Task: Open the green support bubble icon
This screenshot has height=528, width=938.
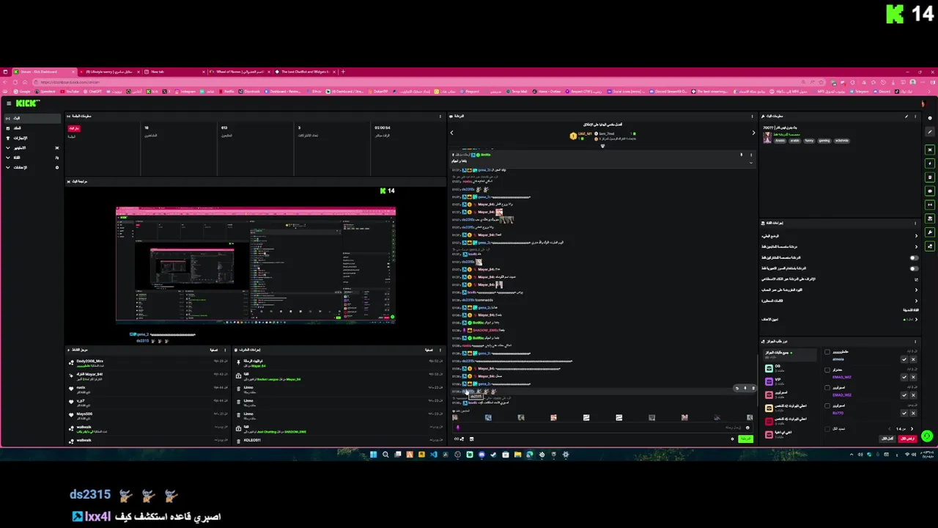Action: [927, 436]
